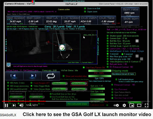The image size is (153, 119).
Task: Click the Set scale button
Action: [60, 89]
